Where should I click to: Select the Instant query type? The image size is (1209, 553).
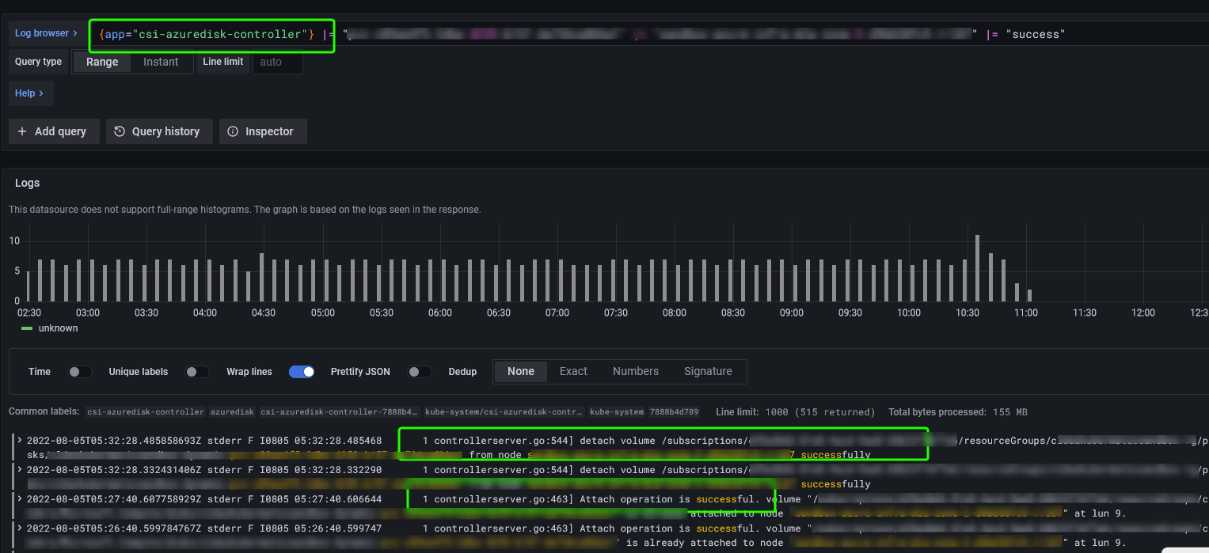click(161, 62)
